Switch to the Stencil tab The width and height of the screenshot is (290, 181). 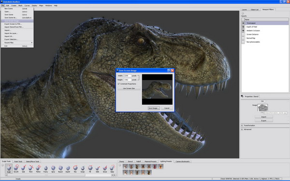[130, 161]
